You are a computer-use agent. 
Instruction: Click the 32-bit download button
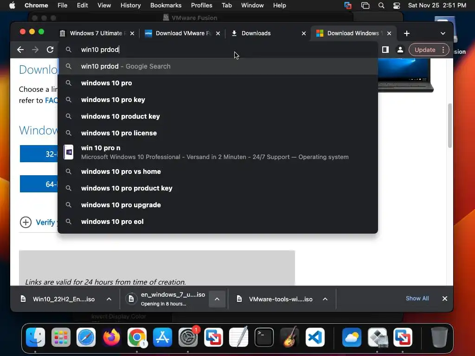click(x=39, y=154)
